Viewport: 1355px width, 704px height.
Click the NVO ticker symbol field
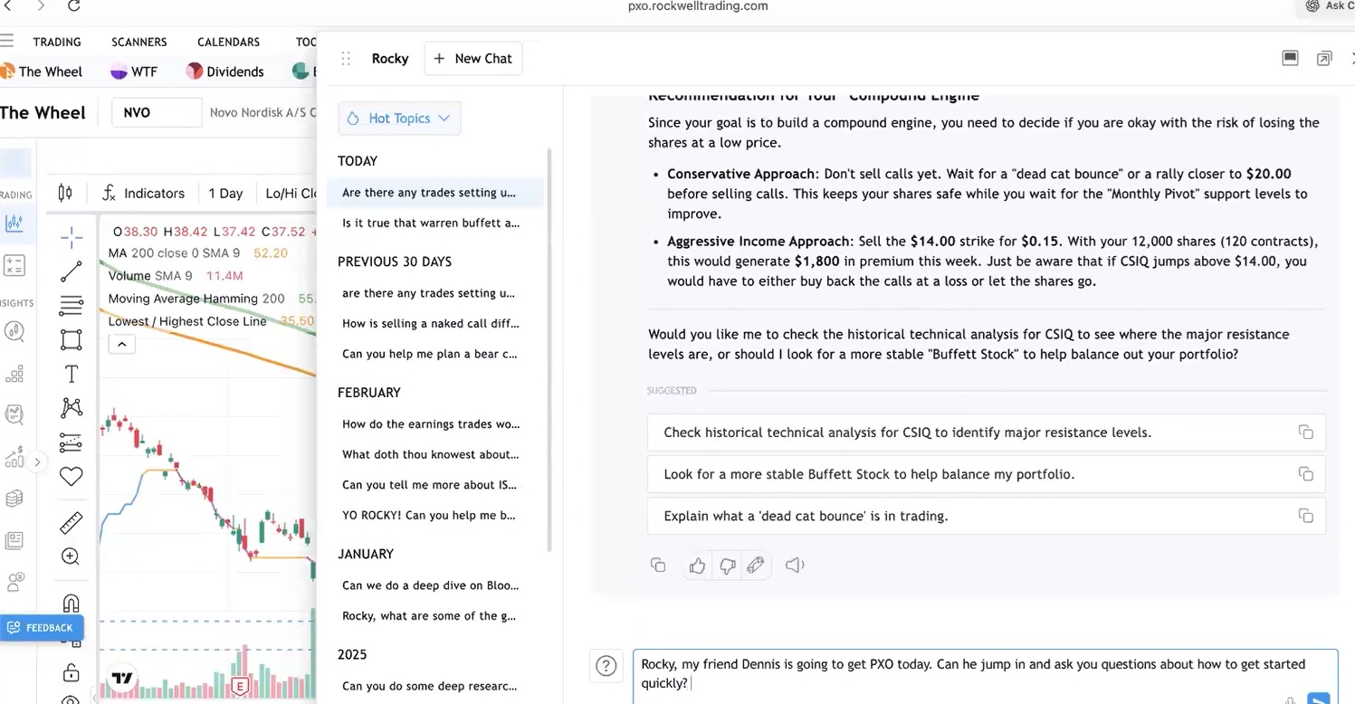(157, 113)
